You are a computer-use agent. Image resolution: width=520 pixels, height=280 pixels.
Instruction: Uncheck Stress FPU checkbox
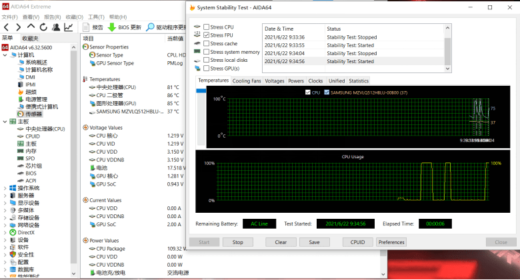point(206,35)
